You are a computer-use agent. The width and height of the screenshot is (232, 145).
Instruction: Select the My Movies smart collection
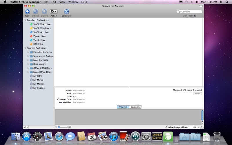click(x=39, y=84)
